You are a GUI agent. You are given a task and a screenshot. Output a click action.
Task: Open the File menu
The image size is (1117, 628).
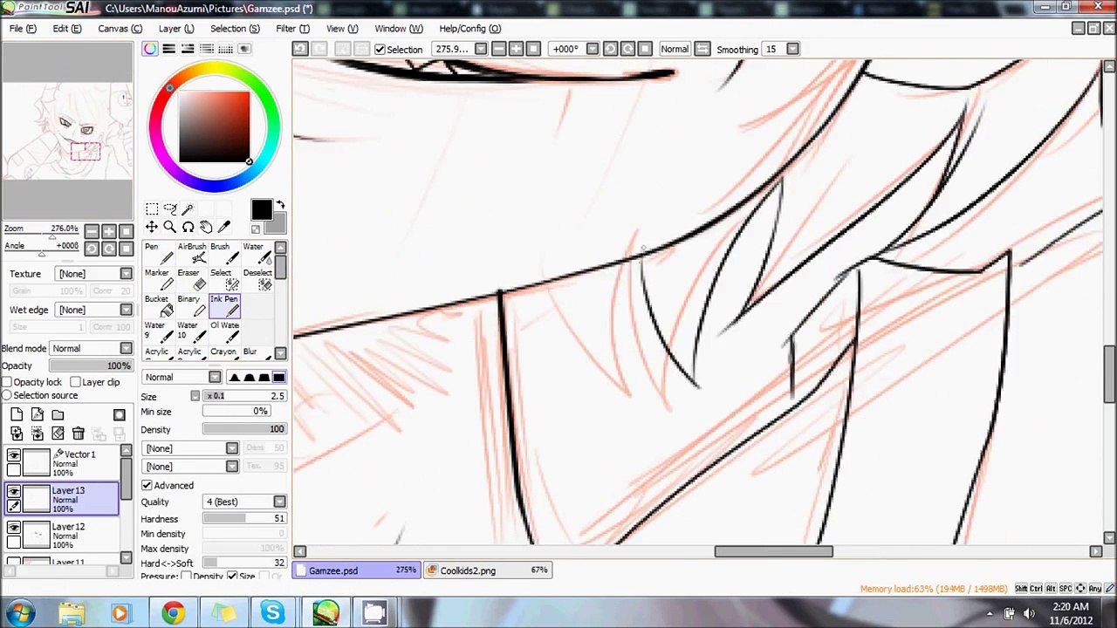pyautogui.click(x=23, y=28)
